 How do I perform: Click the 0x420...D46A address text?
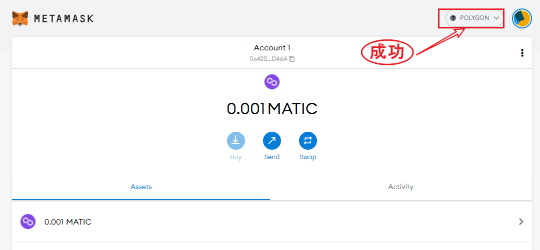[268, 59]
